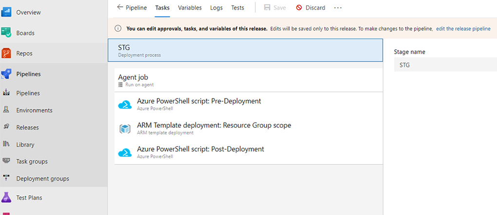Click the Save button label
The width and height of the screenshot is (497, 215).
(x=280, y=8)
